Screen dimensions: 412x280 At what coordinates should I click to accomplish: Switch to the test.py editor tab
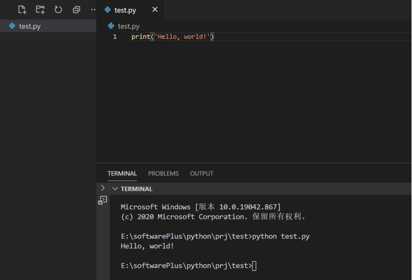pyautogui.click(x=125, y=10)
